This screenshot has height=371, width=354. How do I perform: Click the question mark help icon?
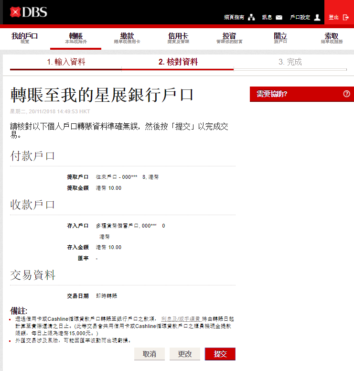346,94
